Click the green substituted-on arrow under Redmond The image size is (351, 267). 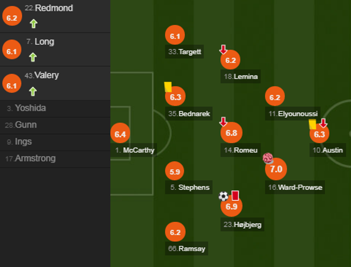(x=33, y=24)
